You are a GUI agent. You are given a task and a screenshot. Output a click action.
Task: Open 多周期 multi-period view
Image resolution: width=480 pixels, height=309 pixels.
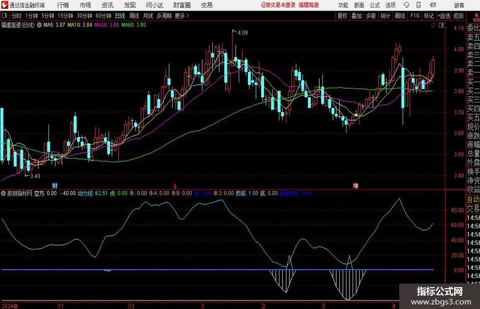click(164, 16)
